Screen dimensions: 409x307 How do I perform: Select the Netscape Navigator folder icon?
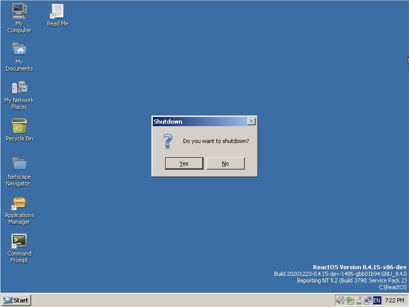coord(19,164)
